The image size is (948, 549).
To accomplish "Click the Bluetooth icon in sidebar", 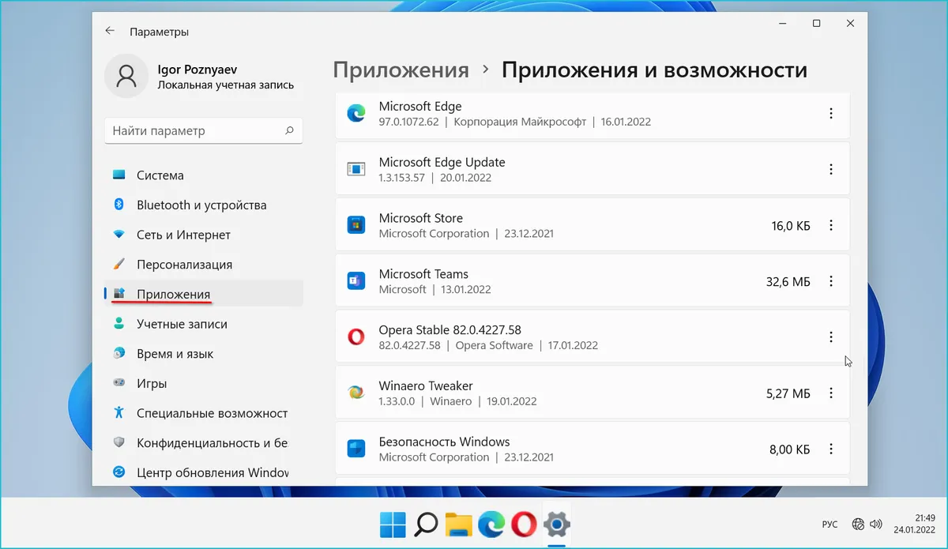I will (x=119, y=205).
